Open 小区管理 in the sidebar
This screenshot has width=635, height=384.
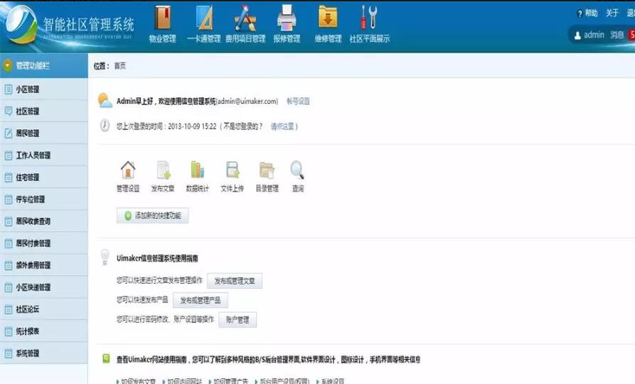[x=44, y=89]
